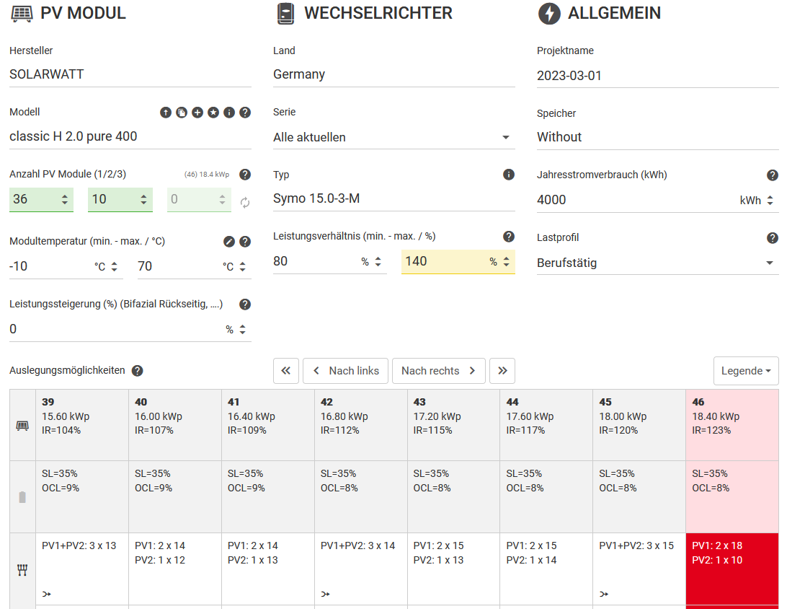Click the info icon next to Typ

[x=508, y=175]
